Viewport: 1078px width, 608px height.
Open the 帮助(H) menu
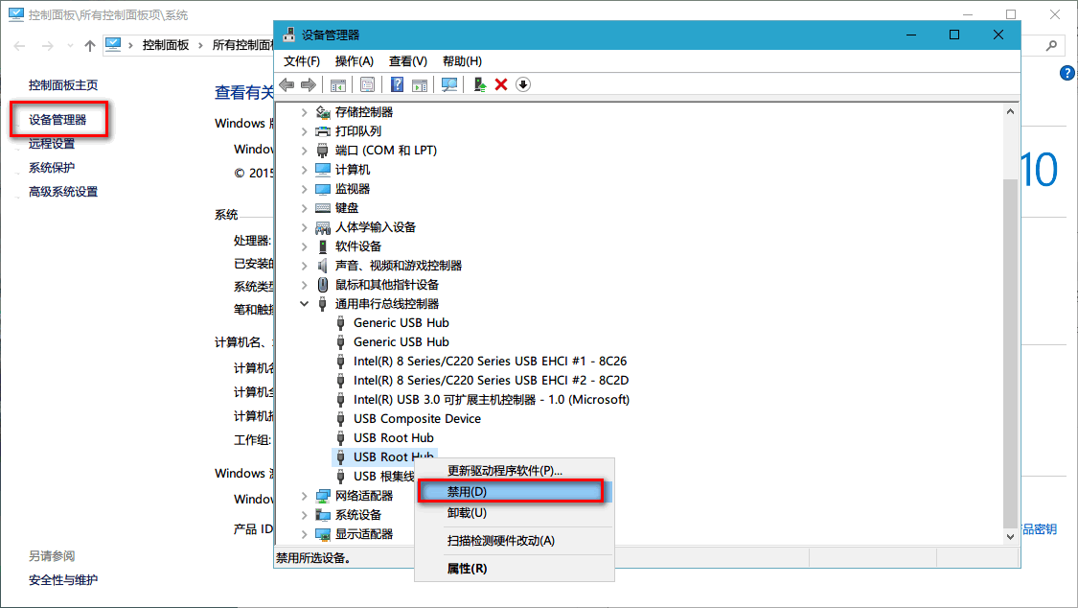click(x=462, y=61)
